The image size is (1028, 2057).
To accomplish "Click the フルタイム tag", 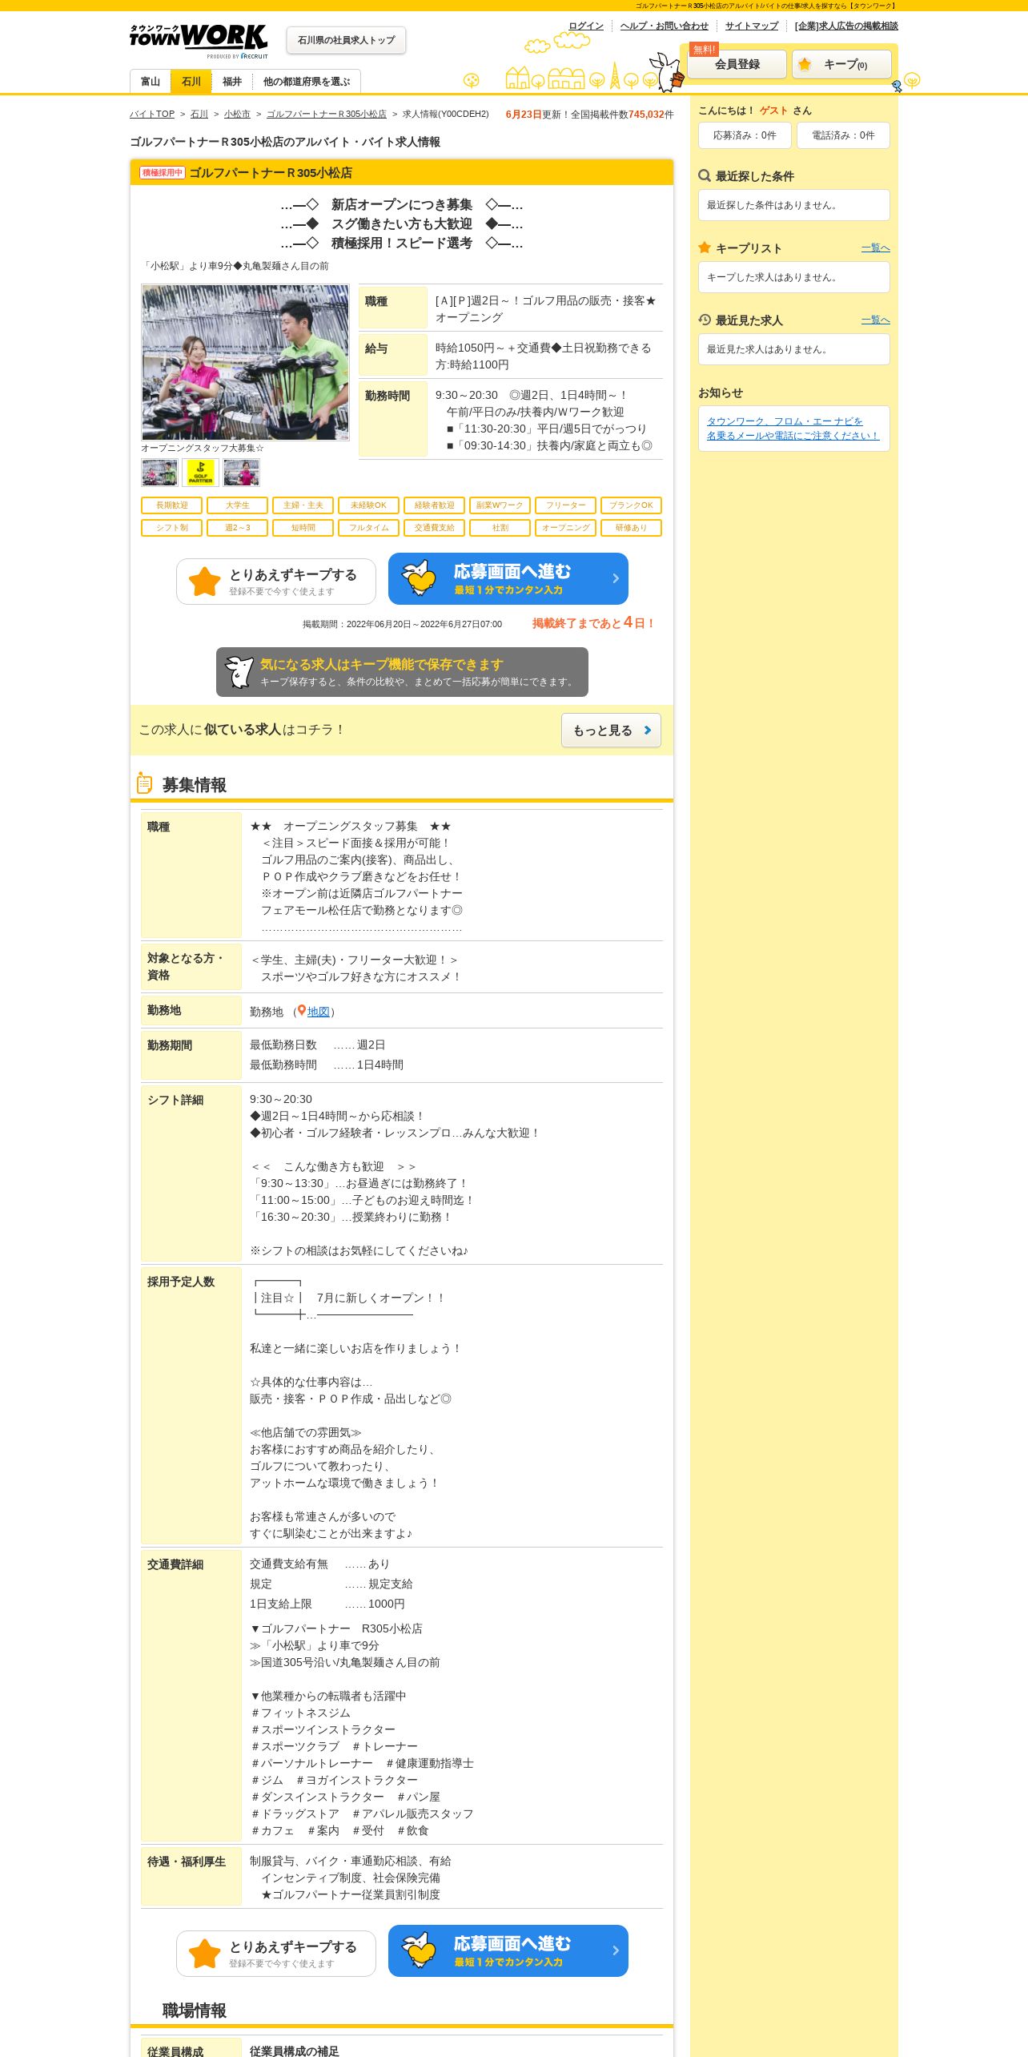I will click(x=369, y=528).
